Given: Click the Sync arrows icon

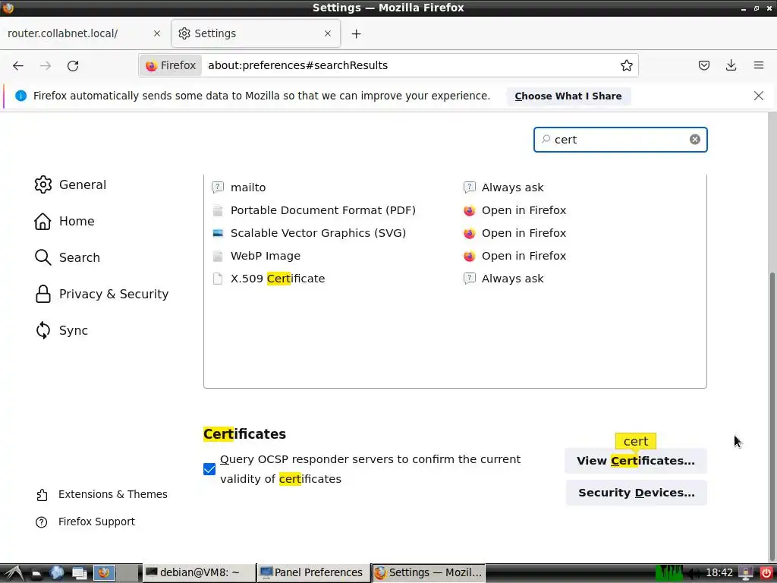Looking at the screenshot, I should pos(43,331).
